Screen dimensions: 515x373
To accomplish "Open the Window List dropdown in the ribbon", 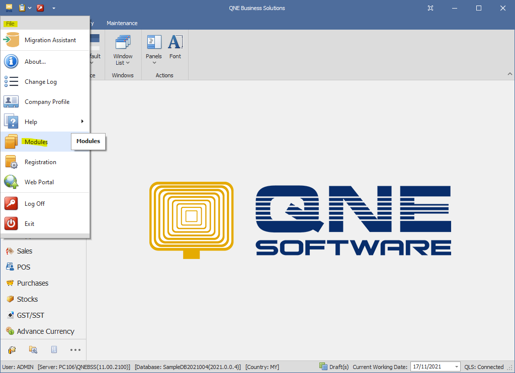I will tap(123, 50).
